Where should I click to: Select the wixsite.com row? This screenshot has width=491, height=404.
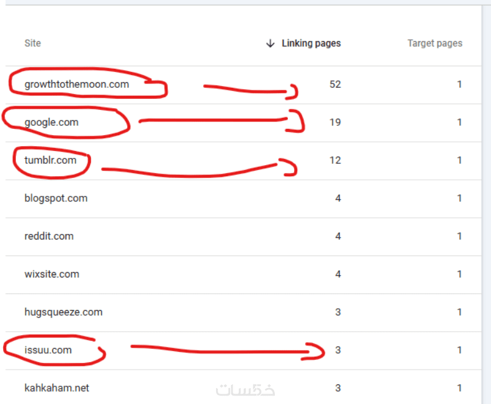coord(52,274)
